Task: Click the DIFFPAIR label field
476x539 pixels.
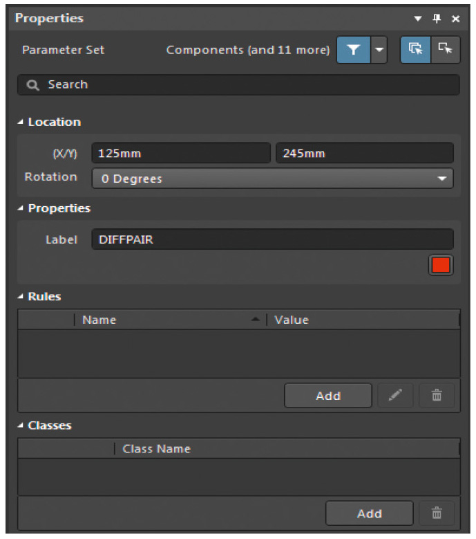Action: coord(272,239)
